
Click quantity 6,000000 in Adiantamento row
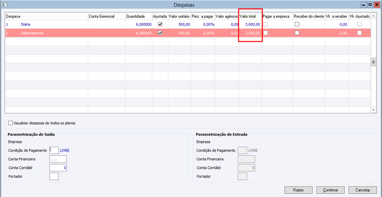coord(144,33)
